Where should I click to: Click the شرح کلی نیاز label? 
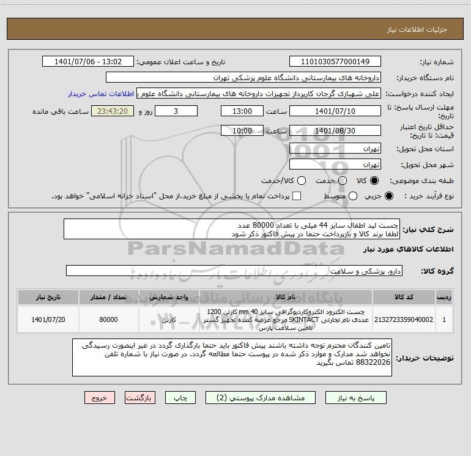(428, 230)
